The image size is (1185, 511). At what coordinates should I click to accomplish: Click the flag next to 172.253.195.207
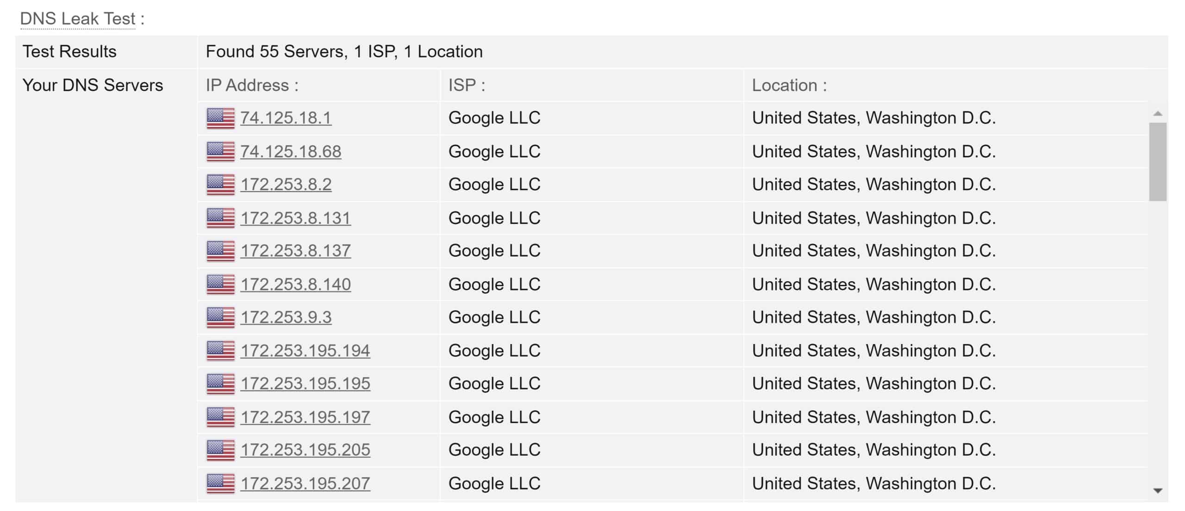[220, 484]
